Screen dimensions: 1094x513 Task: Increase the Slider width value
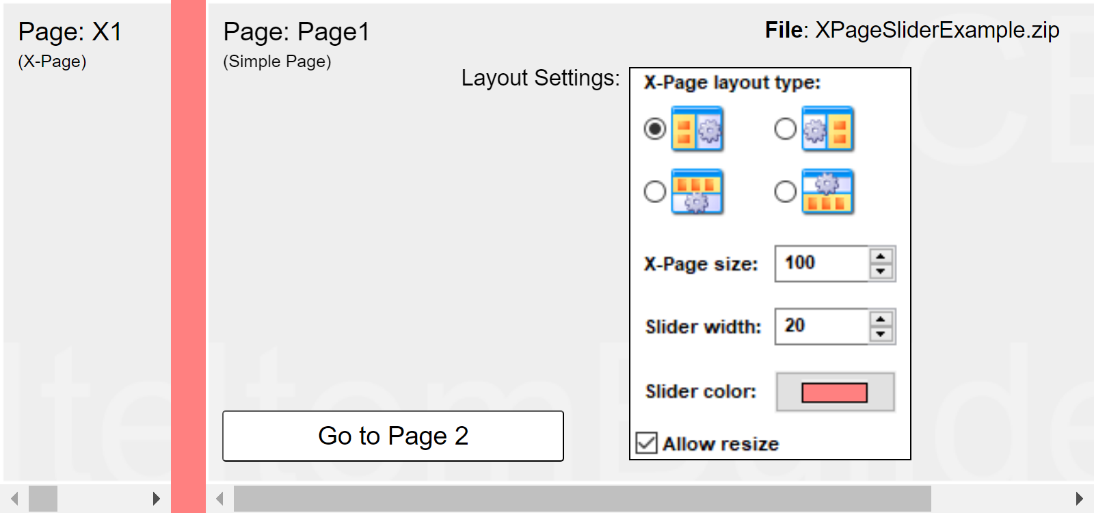[x=881, y=319]
